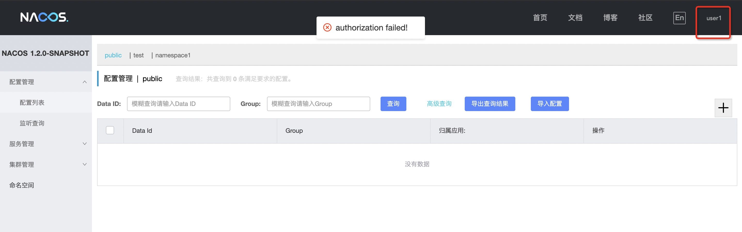Click the 配置管理 sidebar menu label
The width and height of the screenshot is (742, 232).
pos(22,82)
